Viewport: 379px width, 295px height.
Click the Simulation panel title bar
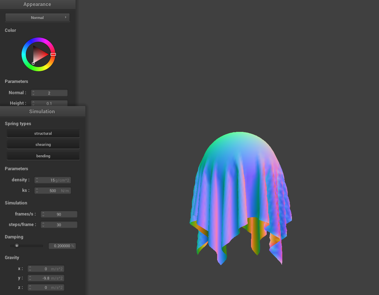[42, 111]
